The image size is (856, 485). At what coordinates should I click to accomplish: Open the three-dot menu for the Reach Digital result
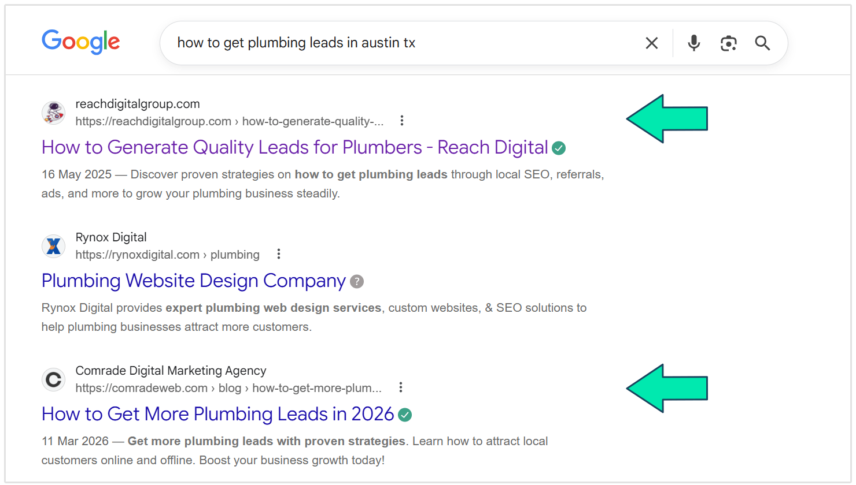coord(402,120)
